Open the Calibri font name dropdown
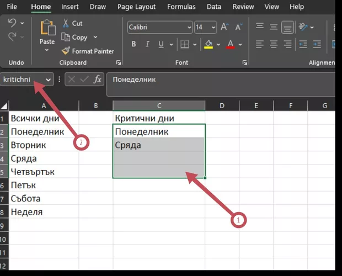 [189, 27]
